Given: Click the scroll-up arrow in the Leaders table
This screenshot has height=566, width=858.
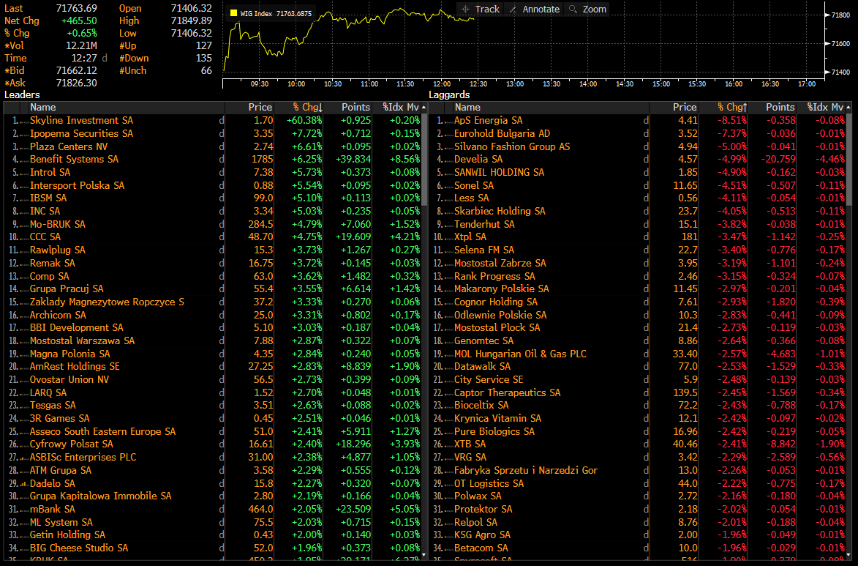Looking at the screenshot, I should (x=425, y=107).
